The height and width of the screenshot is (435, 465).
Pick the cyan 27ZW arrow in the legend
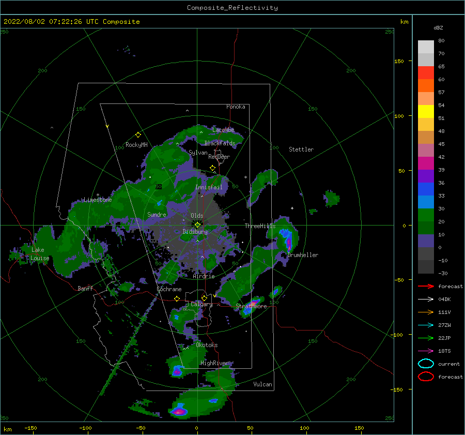coord(426,325)
